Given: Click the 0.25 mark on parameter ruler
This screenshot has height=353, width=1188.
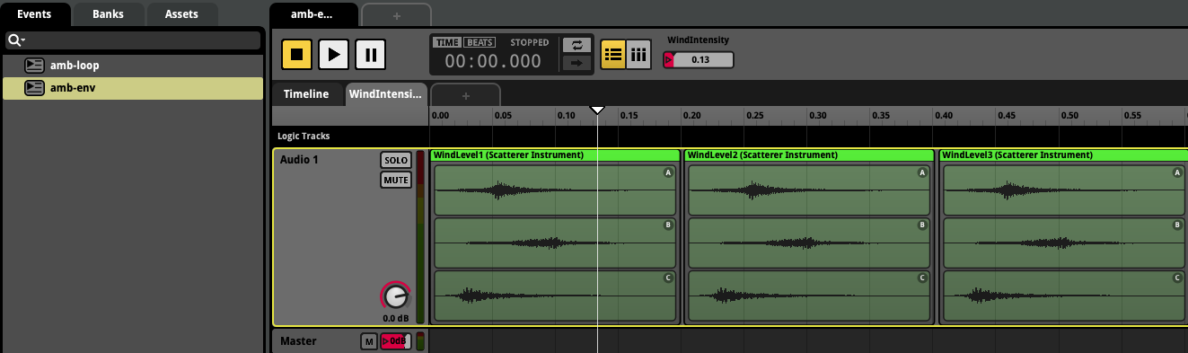Looking at the screenshot, I should [x=754, y=116].
